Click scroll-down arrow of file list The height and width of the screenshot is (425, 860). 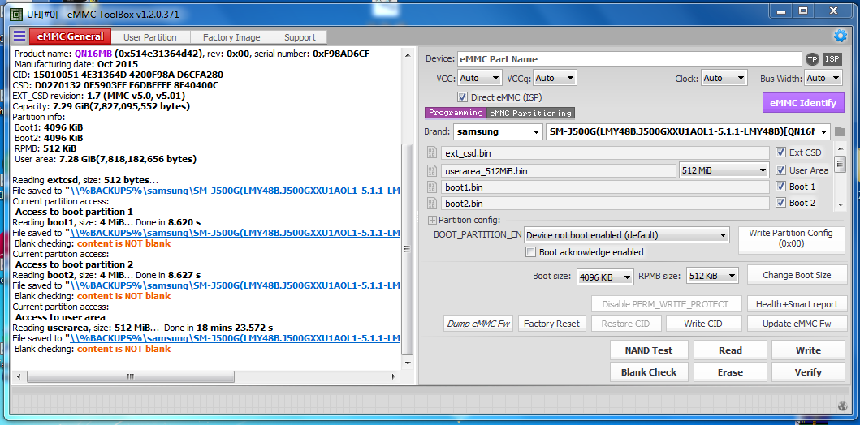pyautogui.click(x=840, y=204)
